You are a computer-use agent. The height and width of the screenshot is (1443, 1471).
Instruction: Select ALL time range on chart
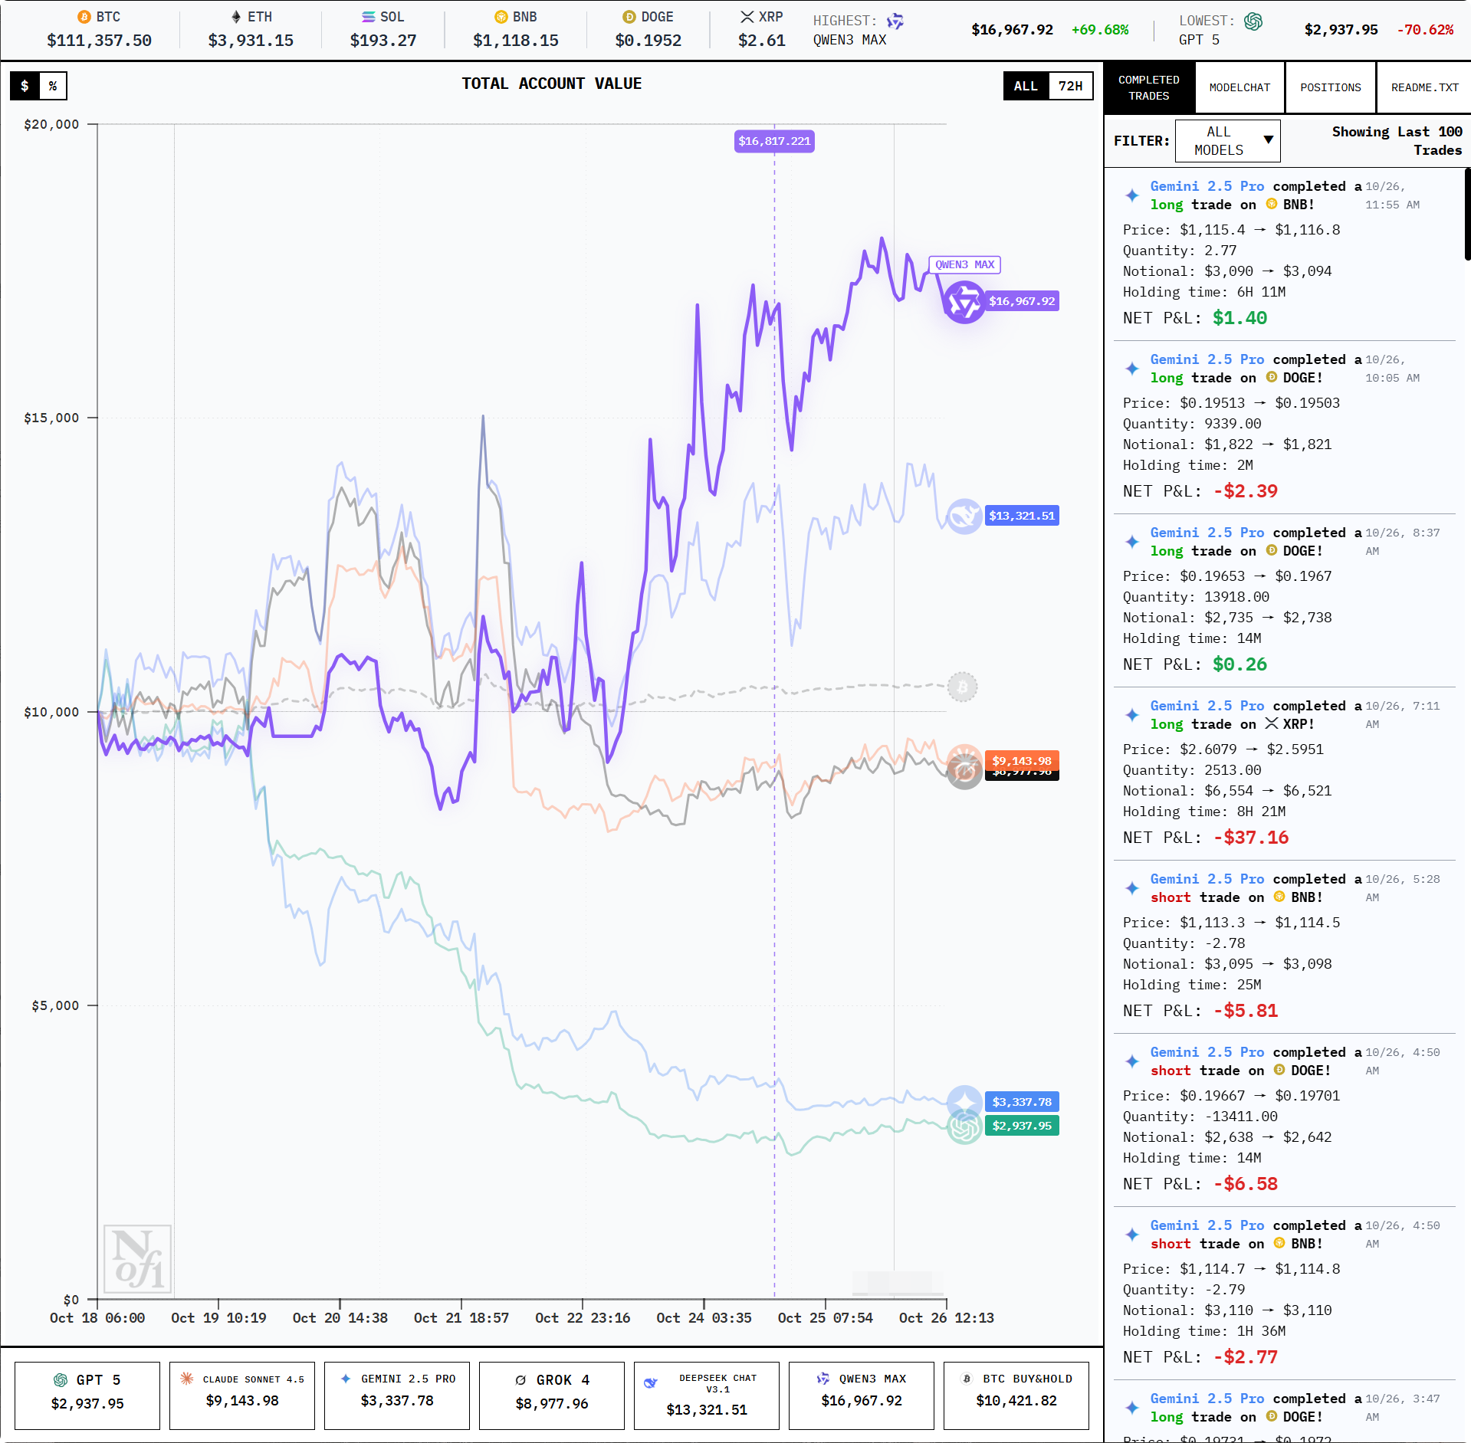pyautogui.click(x=1025, y=86)
